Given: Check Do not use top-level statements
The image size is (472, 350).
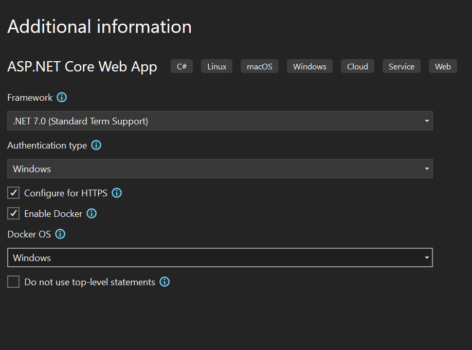Looking at the screenshot, I should pos(13,282).
